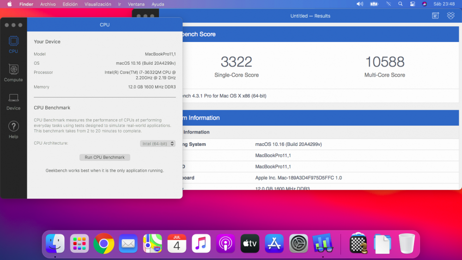Open the Help section in sidebar

(x=13, y=130)
